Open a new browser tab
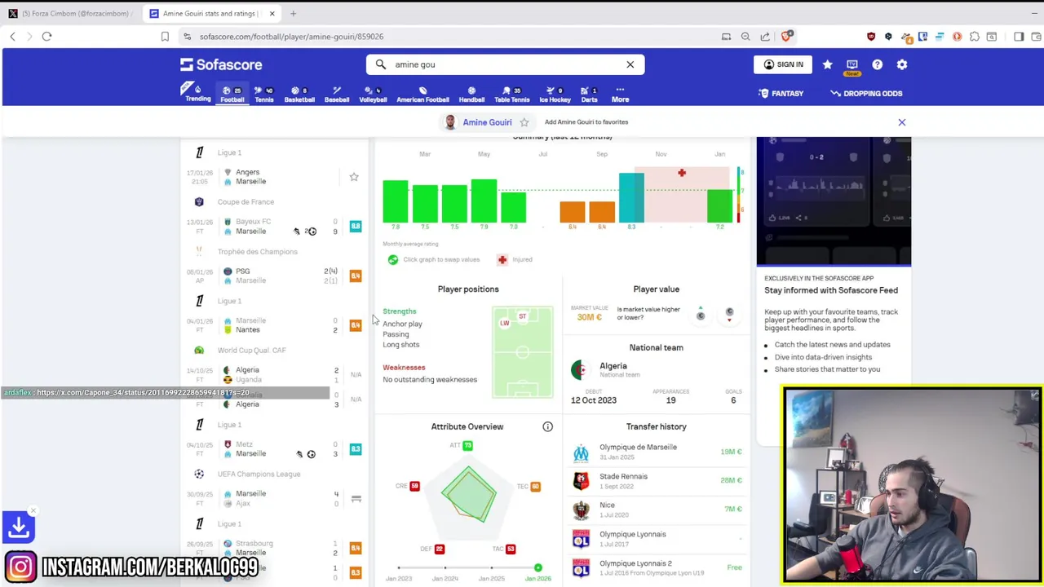This screenshot has width=1044, height=587. tap(293, 14)
